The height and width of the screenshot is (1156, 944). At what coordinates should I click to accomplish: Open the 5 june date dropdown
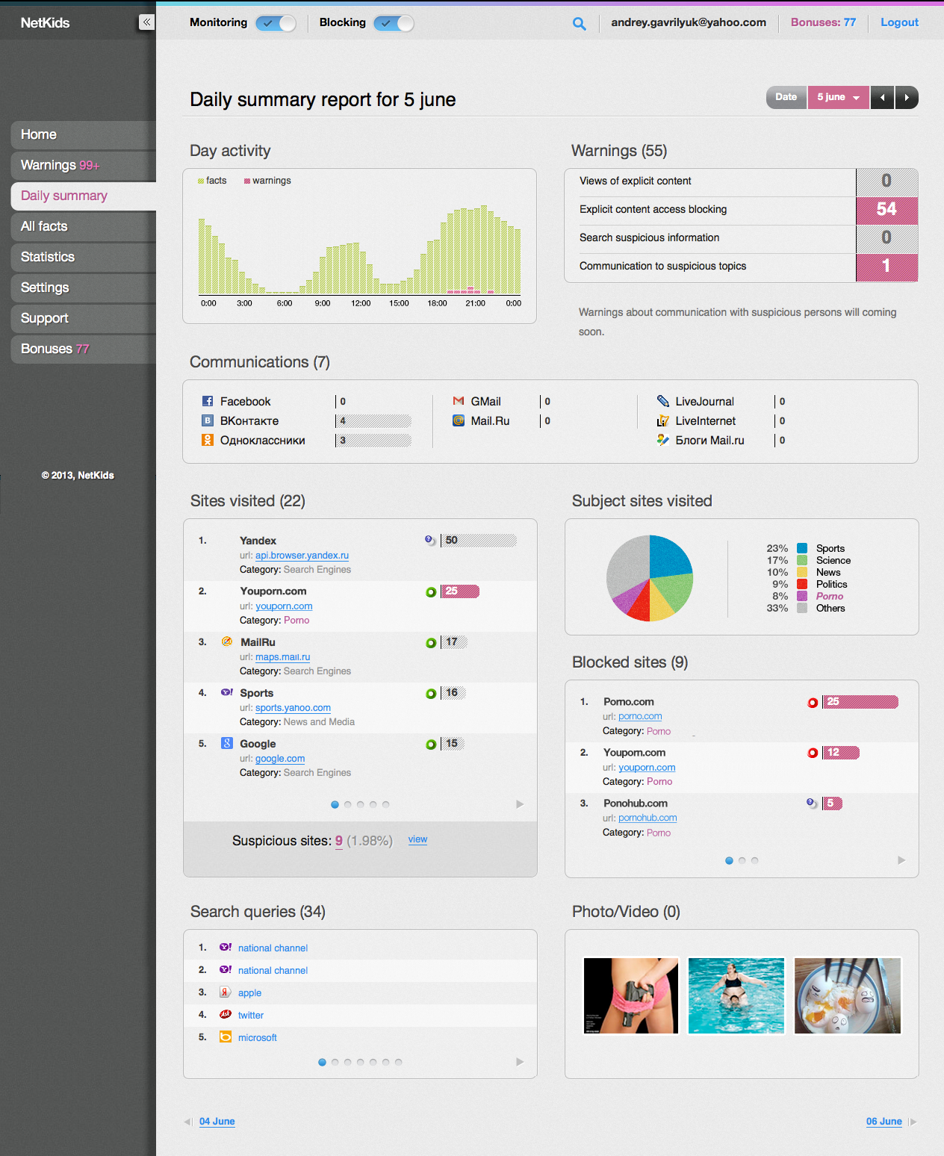[x=838, y=97]
